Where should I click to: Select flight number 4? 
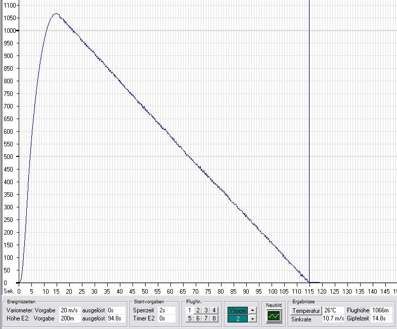coord(214,310)
